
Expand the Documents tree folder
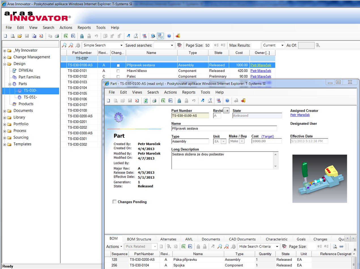(5, 111)
